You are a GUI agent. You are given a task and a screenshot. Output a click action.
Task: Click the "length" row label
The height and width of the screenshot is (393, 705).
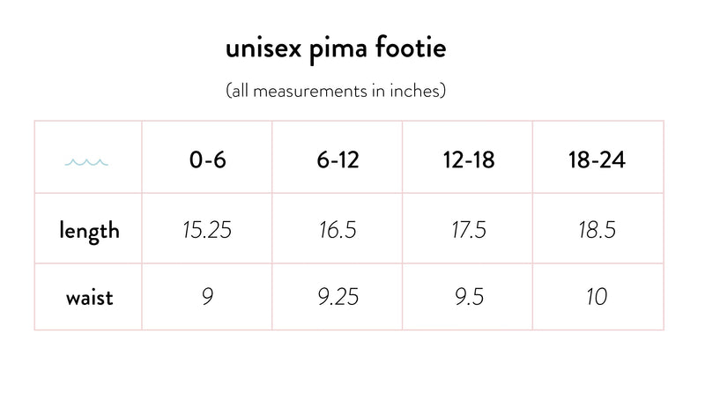89,231
